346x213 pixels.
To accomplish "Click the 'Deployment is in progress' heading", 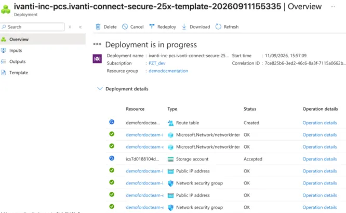I will point(151,45).
